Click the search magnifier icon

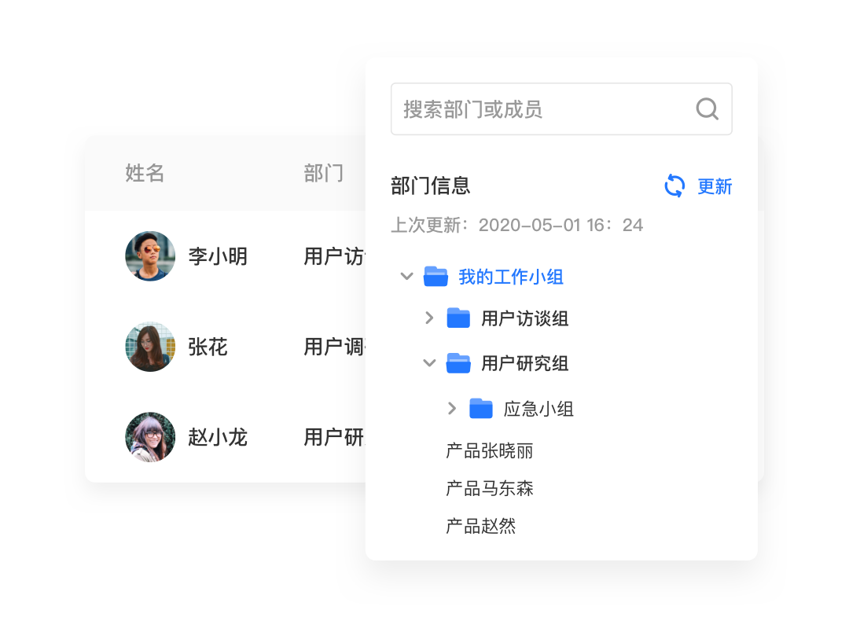coord(706,108)
